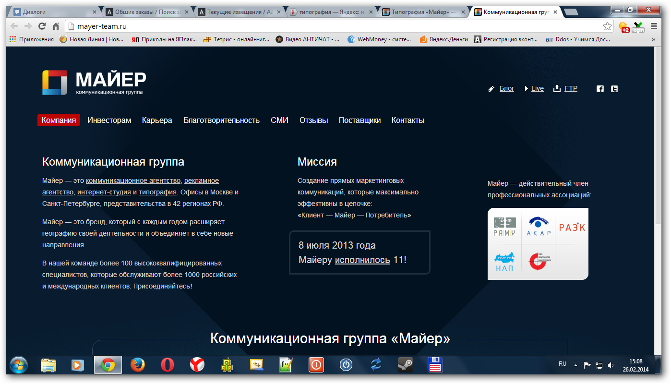The image size is (671, 384).
Task: Open the Отзывы menu item
Action: tap(314, 120)
